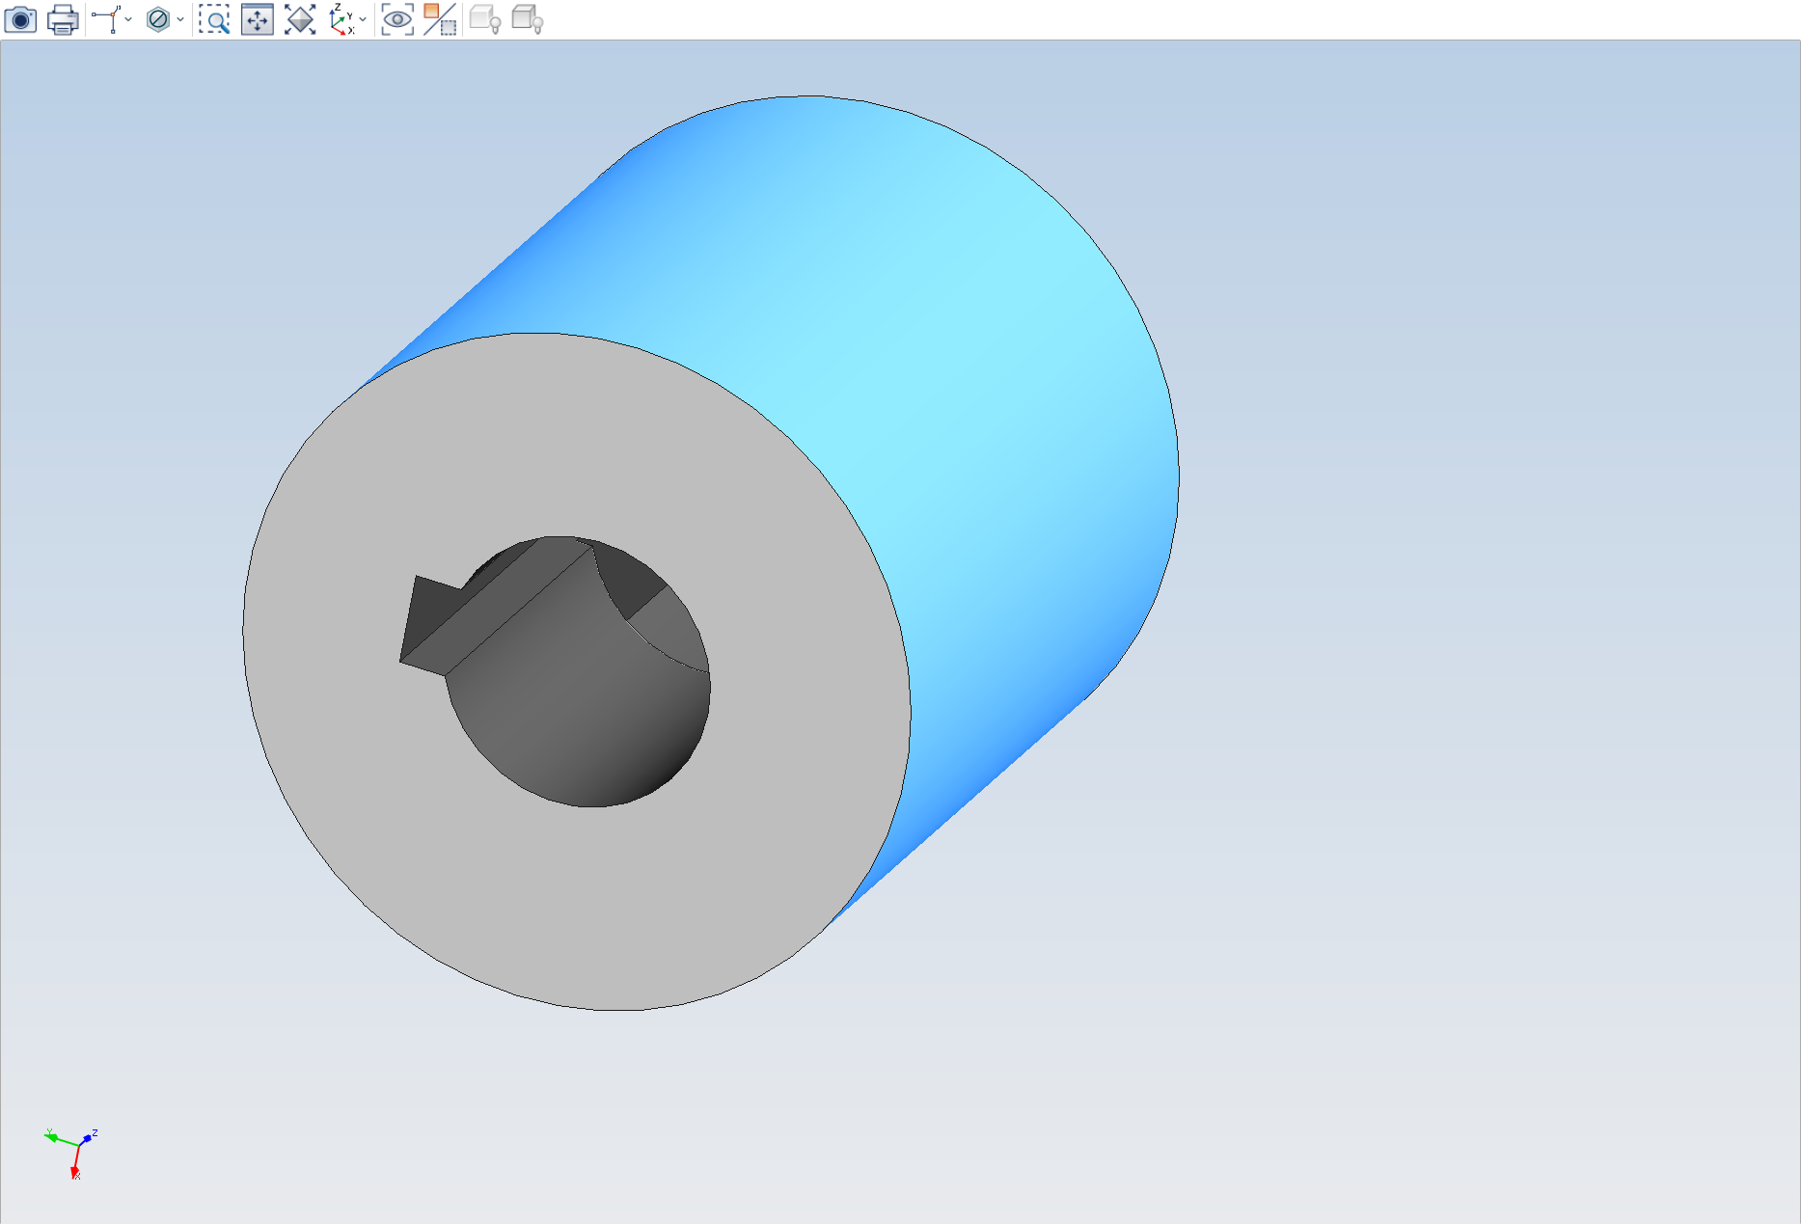Click the camera snapshot icon
This screenshot has width=1801, height=1224.
coord(20,19)
